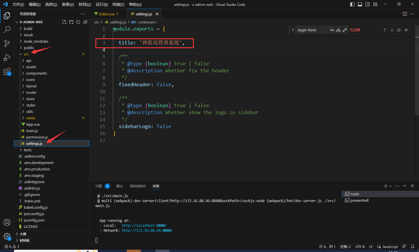Screen dimensions: 419x252
Task: Expand the 大纲 outline section
Action: click(x=52, y=234)
